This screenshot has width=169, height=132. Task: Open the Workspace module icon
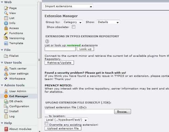pos(6,78)
